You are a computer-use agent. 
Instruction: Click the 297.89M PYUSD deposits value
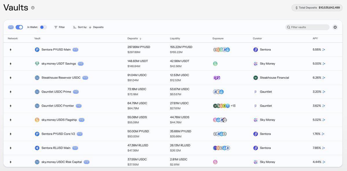tap(139, 47)
